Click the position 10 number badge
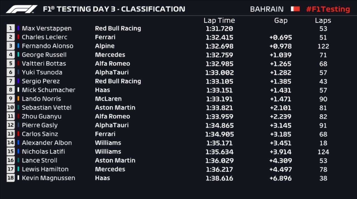 11,107
